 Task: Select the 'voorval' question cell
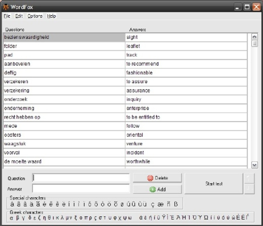pos(64,153)
